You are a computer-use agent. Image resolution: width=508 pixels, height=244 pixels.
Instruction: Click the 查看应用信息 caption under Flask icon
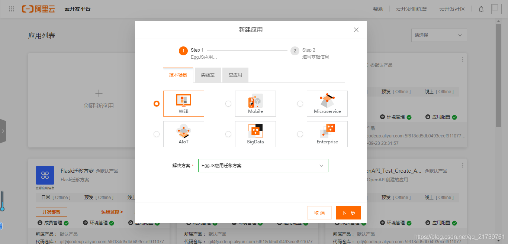point(45,188)
